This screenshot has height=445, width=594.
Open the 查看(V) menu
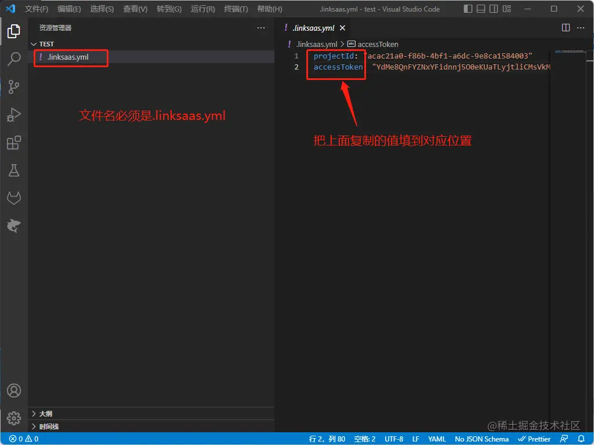[x=135, y=9]
